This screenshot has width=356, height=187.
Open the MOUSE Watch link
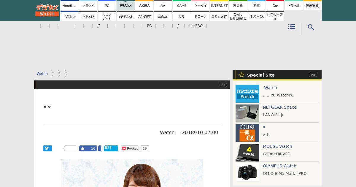pos(277,146)
